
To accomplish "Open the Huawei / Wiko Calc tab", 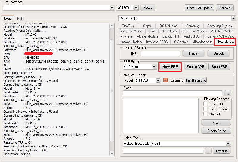I will coord(220,36).
